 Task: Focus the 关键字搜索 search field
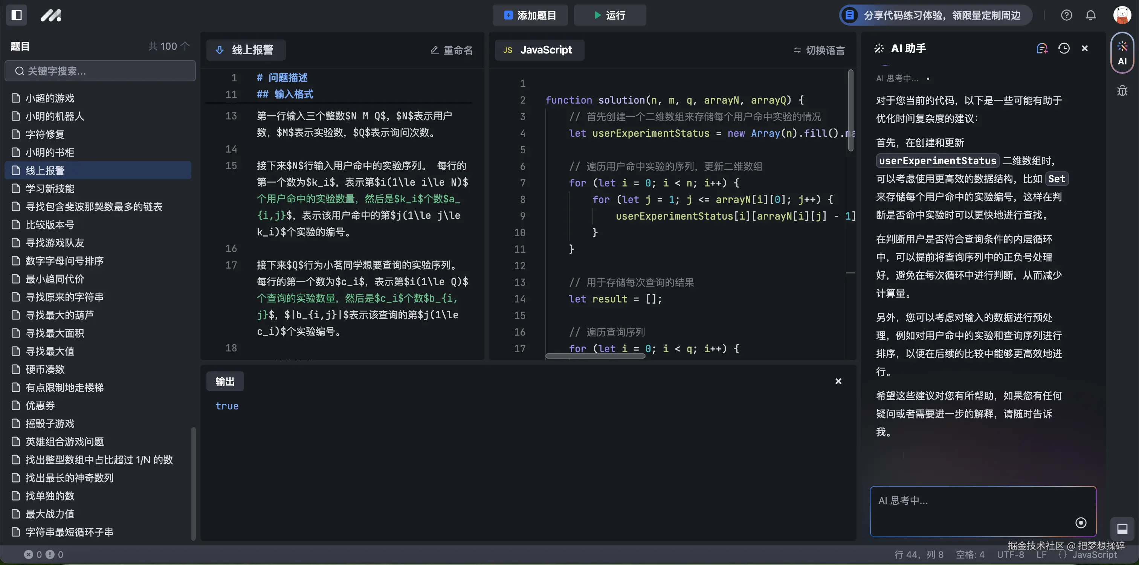coord(100,71)
